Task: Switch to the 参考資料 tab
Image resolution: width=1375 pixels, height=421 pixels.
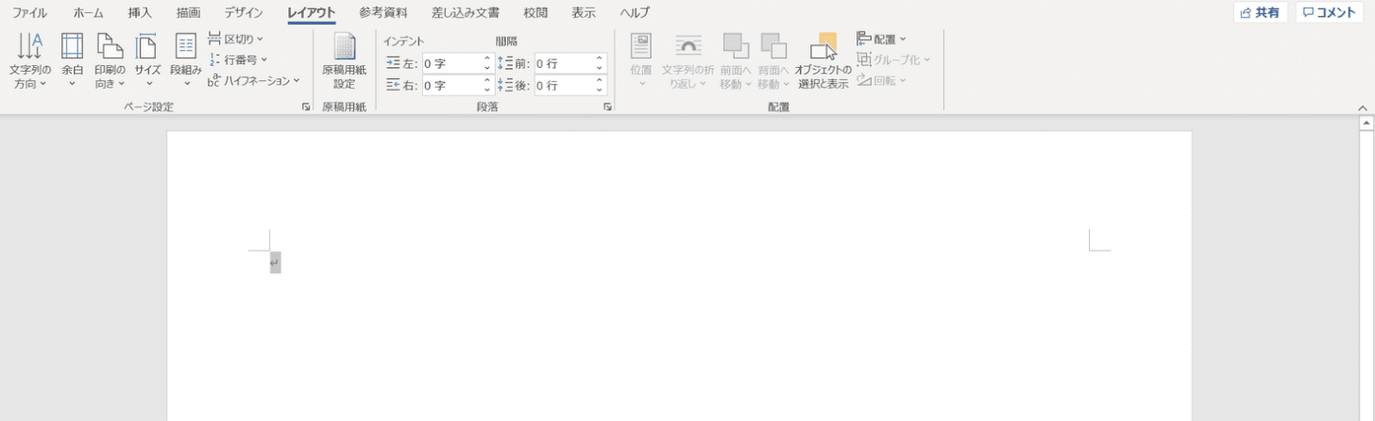Action: (x=383, y=12)
